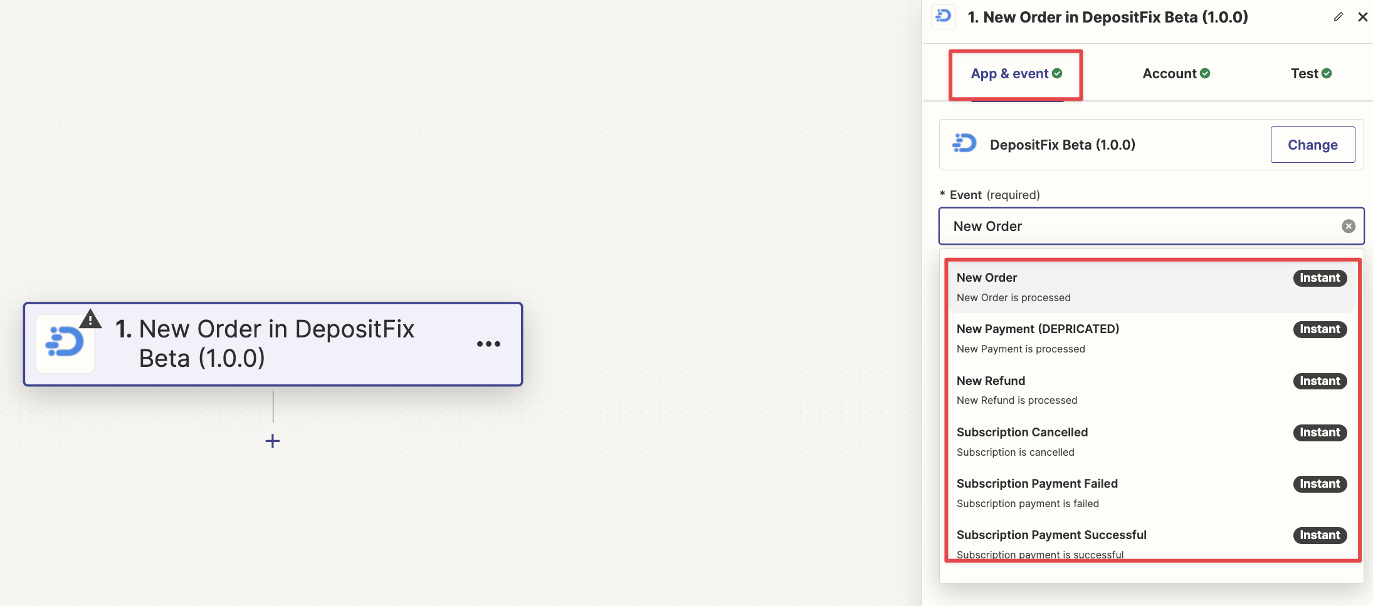Click the Change app button
Screen dimensions: 1373x606
(1313, 145)
